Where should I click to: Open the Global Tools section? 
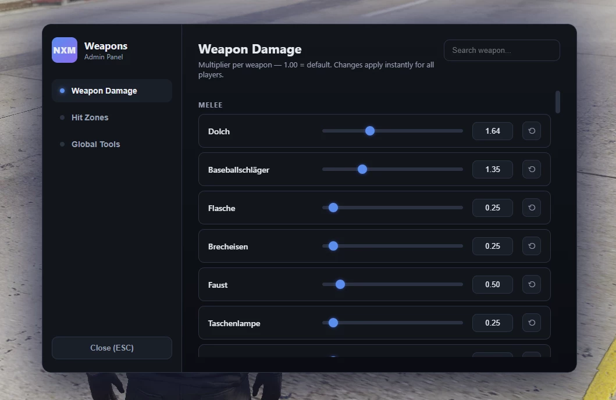(x=112, y=144)
